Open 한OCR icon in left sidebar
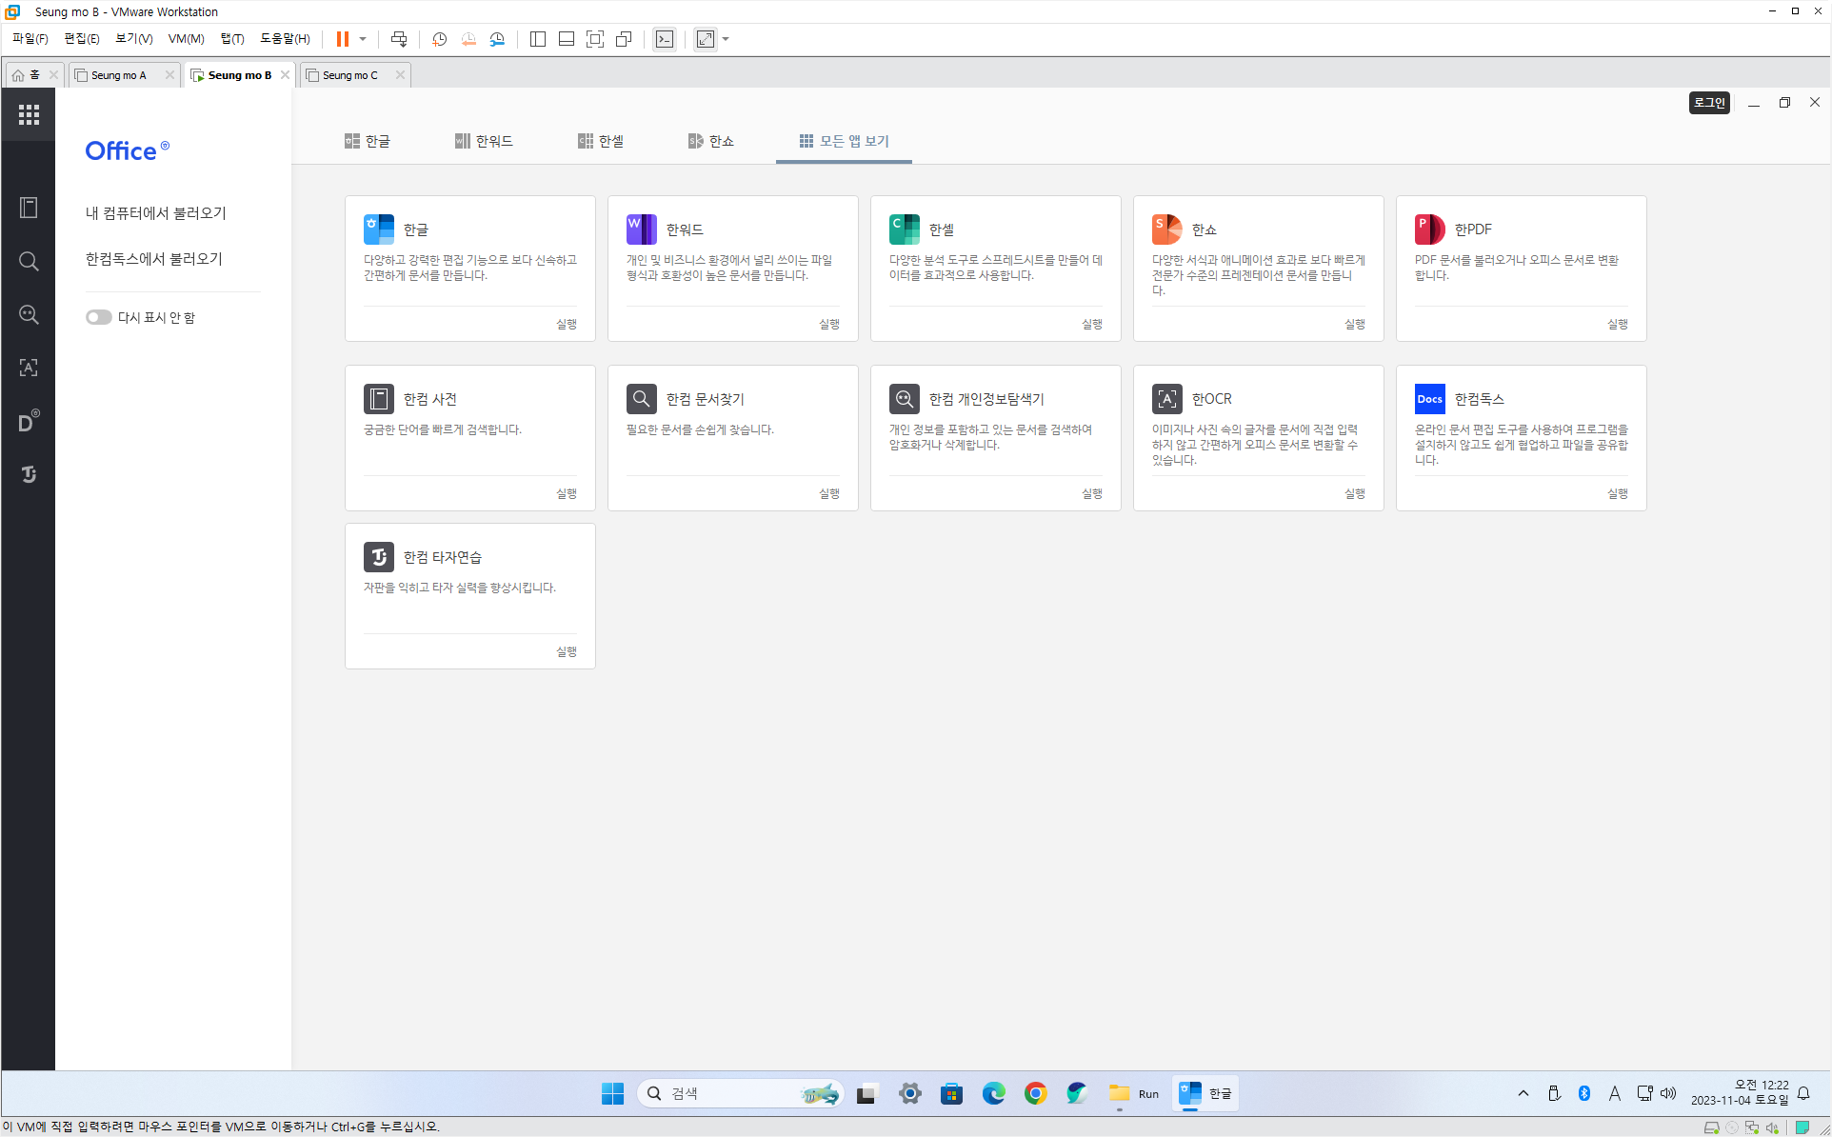 (x=29, y=368)
